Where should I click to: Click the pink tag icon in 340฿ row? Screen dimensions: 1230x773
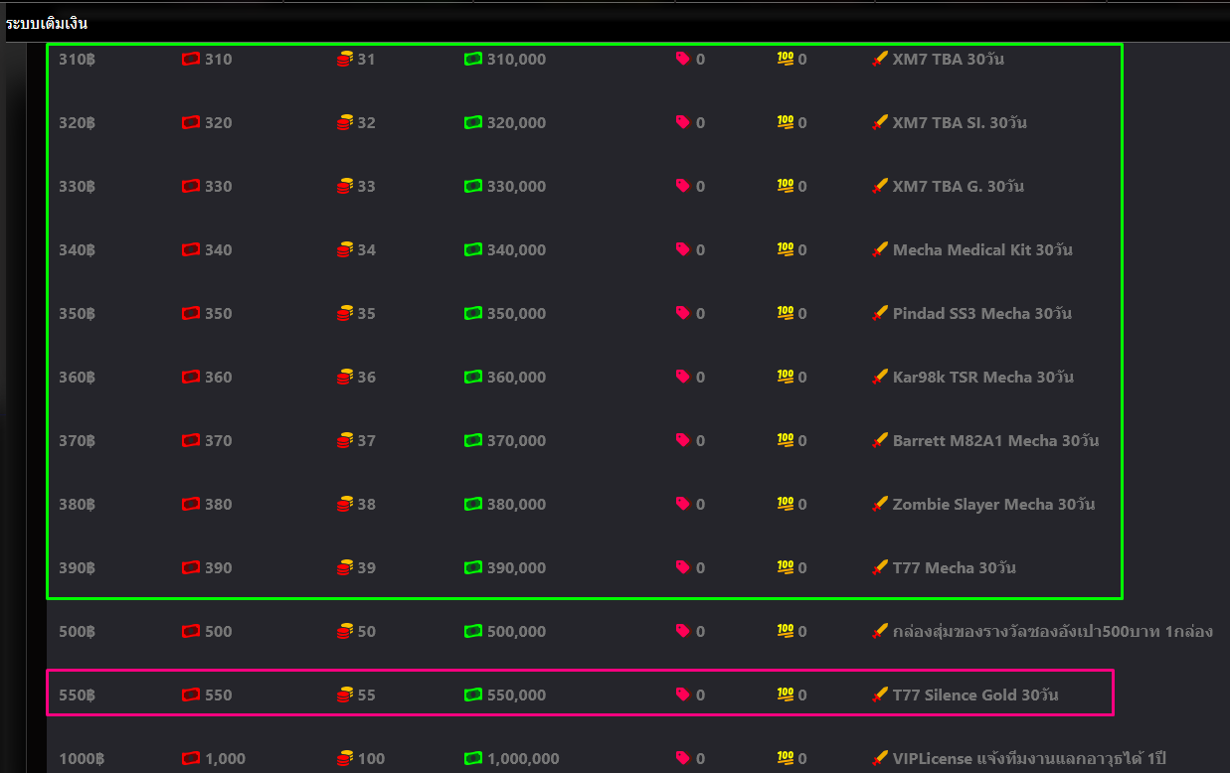683,249
